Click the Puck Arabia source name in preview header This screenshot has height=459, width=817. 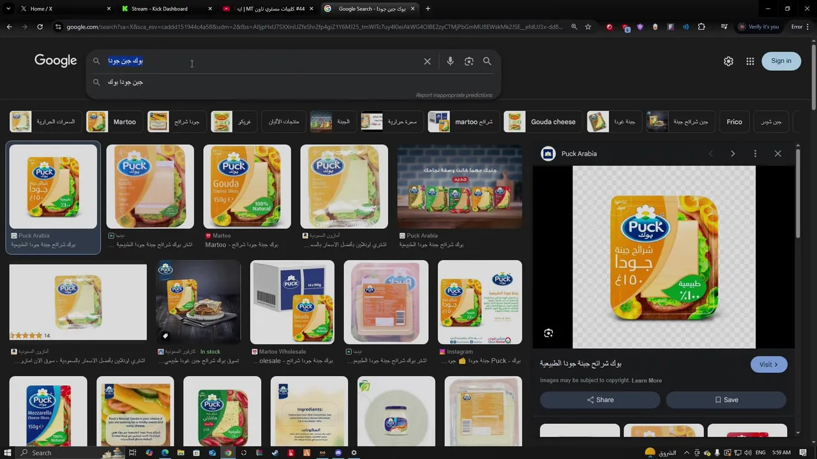click(579, 154)
